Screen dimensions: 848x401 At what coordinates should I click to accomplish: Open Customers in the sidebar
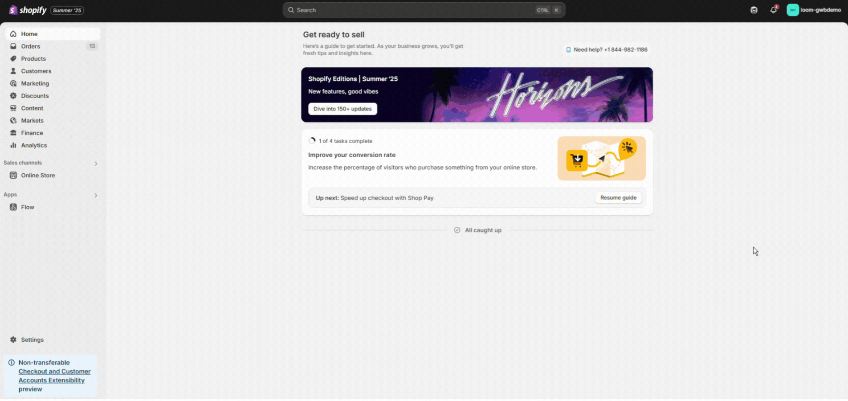click(53, 71)
